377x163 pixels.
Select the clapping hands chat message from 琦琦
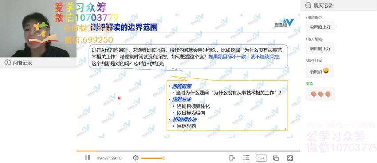321,93
